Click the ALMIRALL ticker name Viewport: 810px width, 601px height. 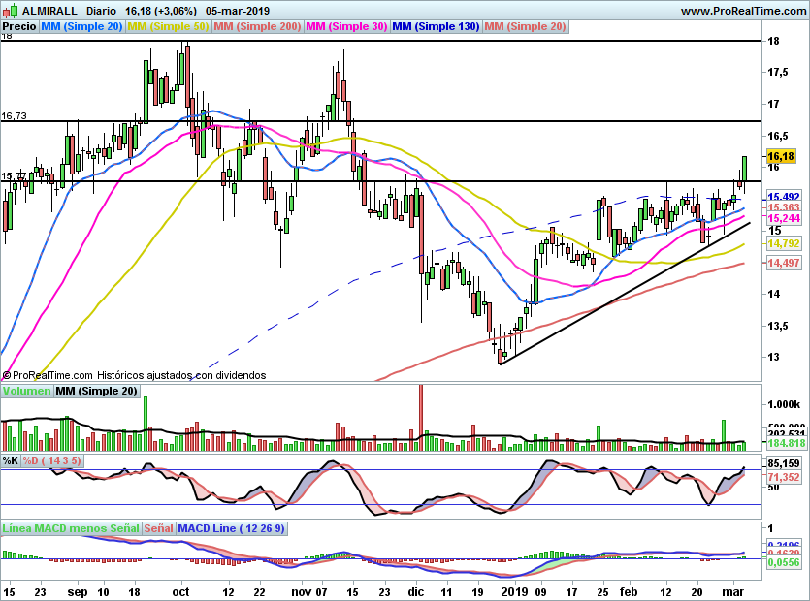[49, 11]
